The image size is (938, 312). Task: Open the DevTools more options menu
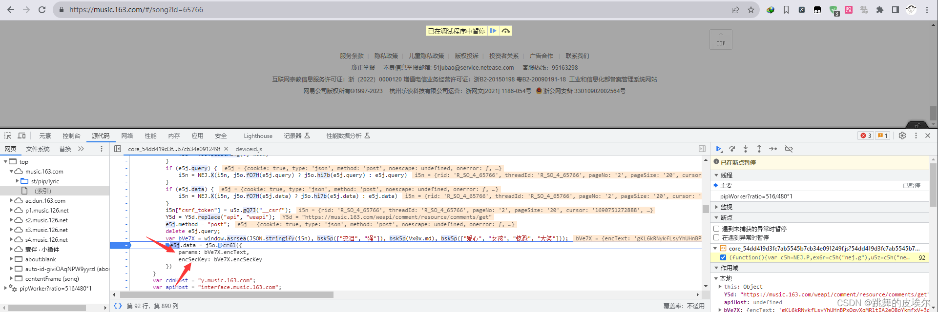[x=916, y=136]
